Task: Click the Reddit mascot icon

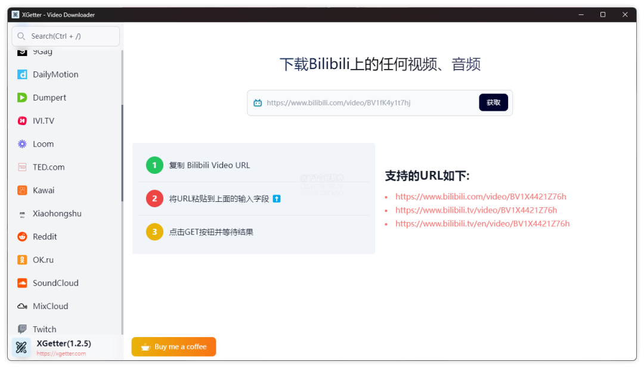Action: pos(22,237)
